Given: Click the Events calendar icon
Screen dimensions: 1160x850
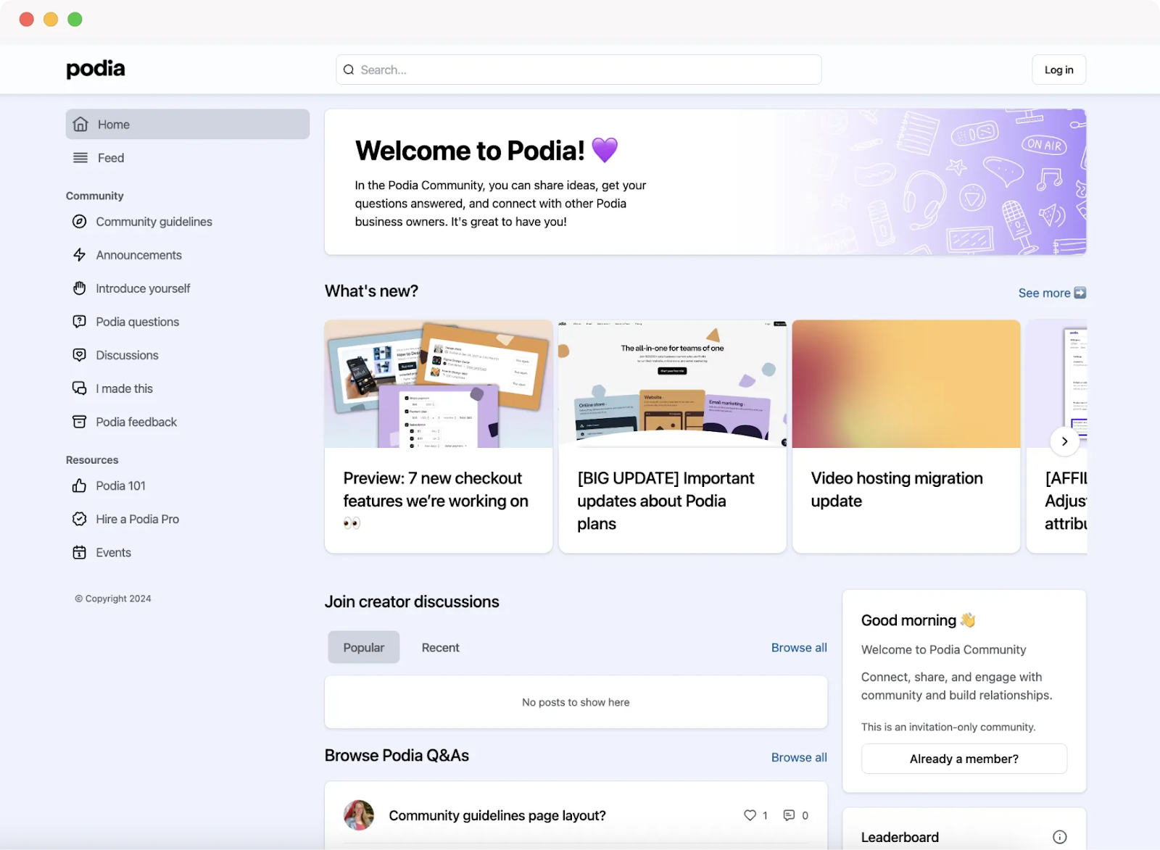Looking at the screenshot, I should 80,552.
